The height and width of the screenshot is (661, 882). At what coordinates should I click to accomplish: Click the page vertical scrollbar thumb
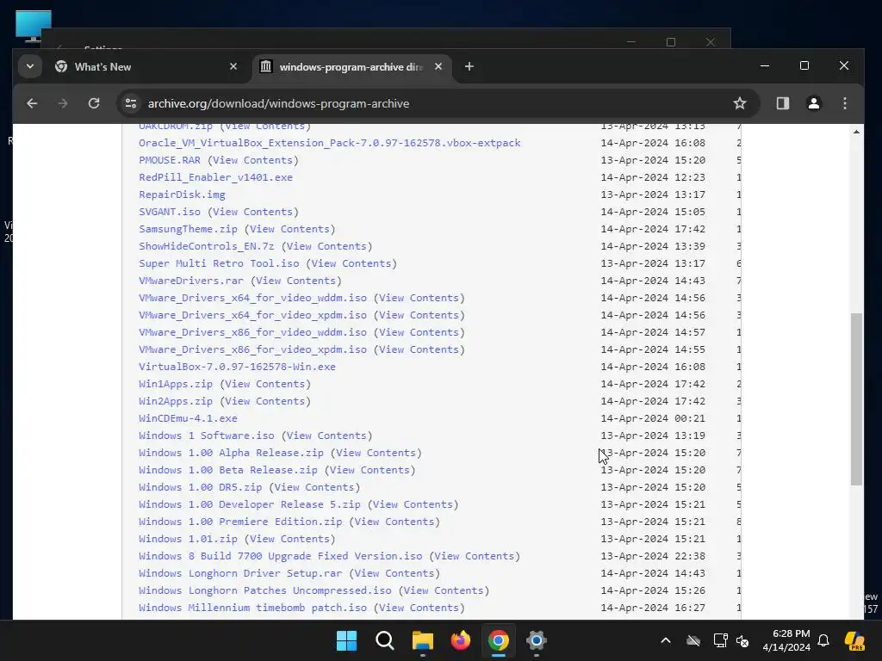pos(856,399)
